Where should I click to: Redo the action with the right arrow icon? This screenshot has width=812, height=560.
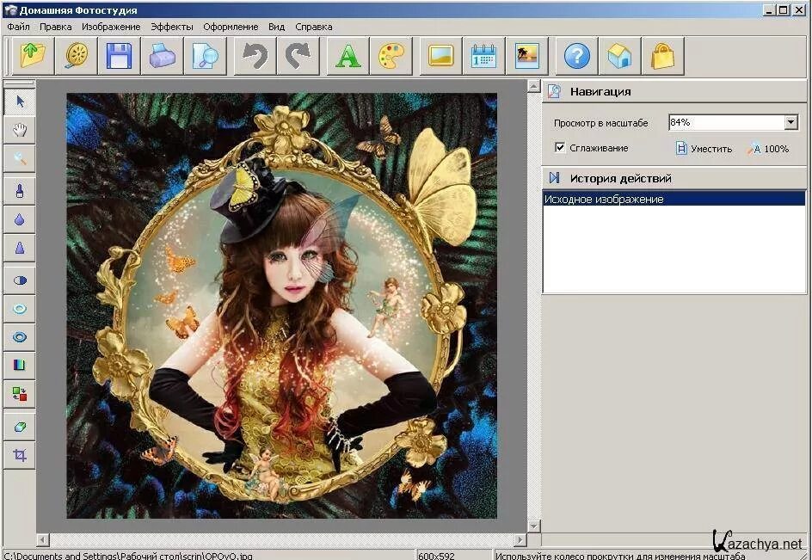[298, 55]
